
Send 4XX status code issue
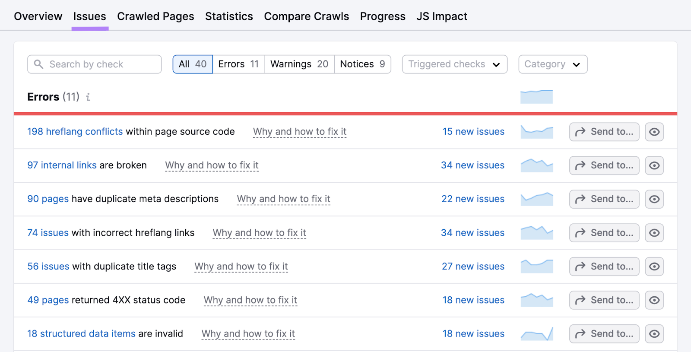tap(604, 300)
